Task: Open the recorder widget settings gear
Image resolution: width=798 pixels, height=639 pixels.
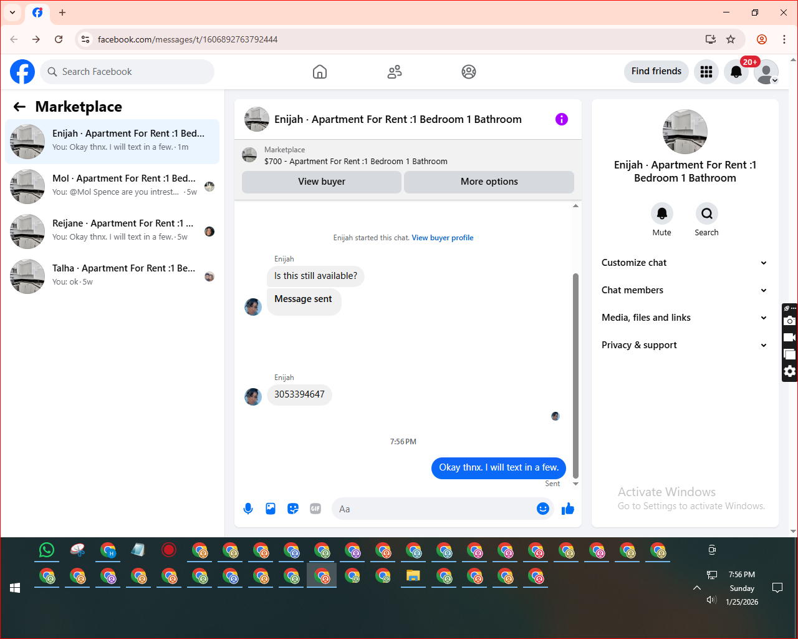Action: [x=790, y=371]
